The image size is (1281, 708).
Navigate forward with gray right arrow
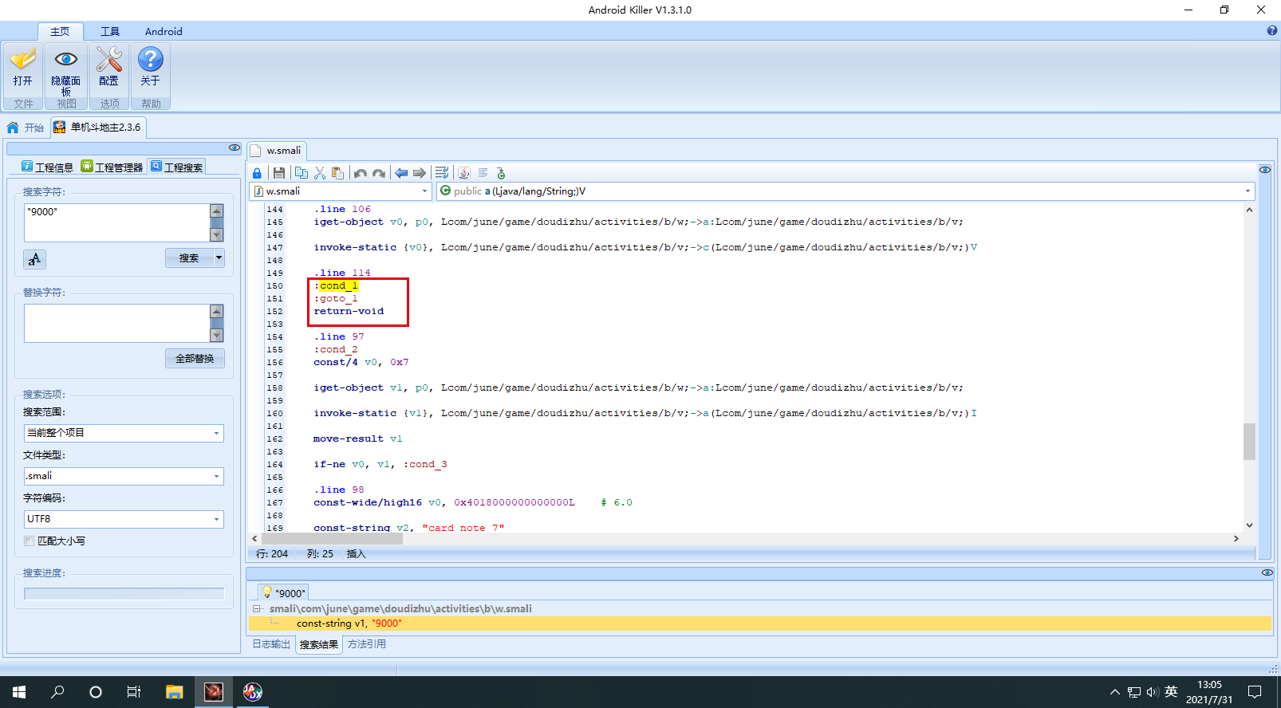pyautogui.click(x=420, y=173)
